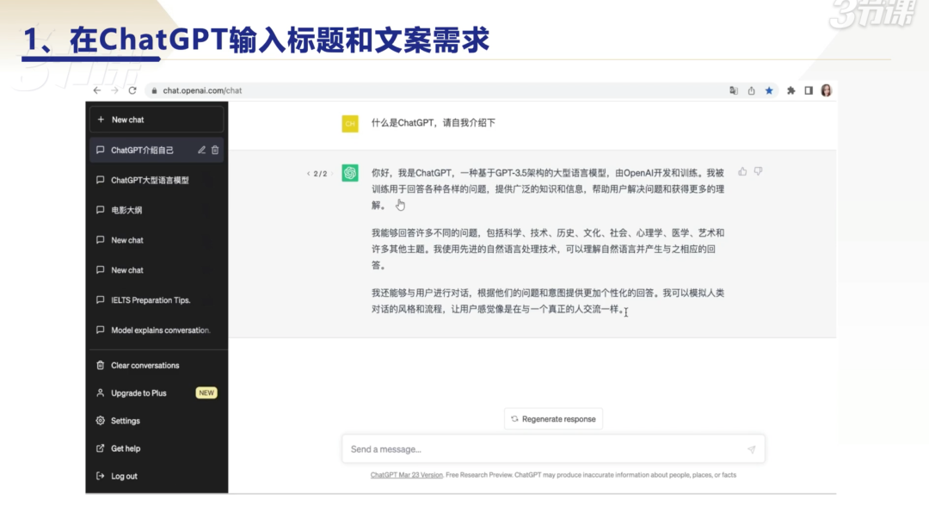
Task: Open the browser extensions puzzle icon
Action: tap(791, 89)
